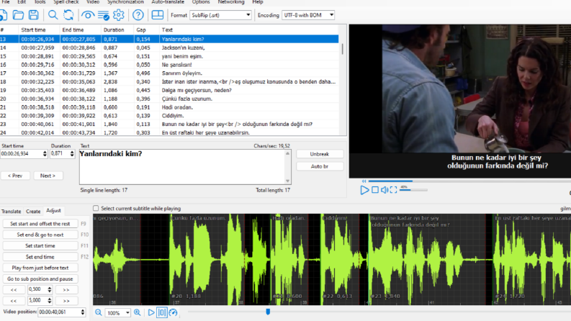Adjust the Start time spinner arrows
The width and height of the screenshot is (571, 321).
tap(45, 153)
